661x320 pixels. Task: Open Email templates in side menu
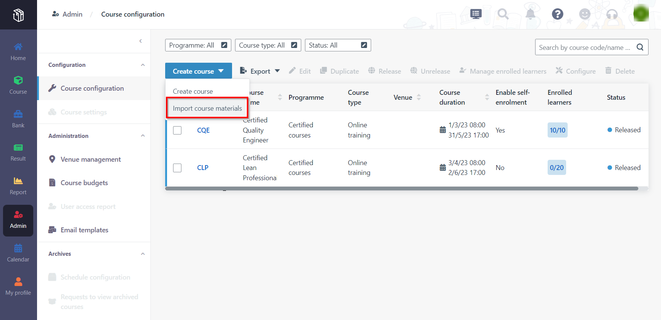[94, 230]
